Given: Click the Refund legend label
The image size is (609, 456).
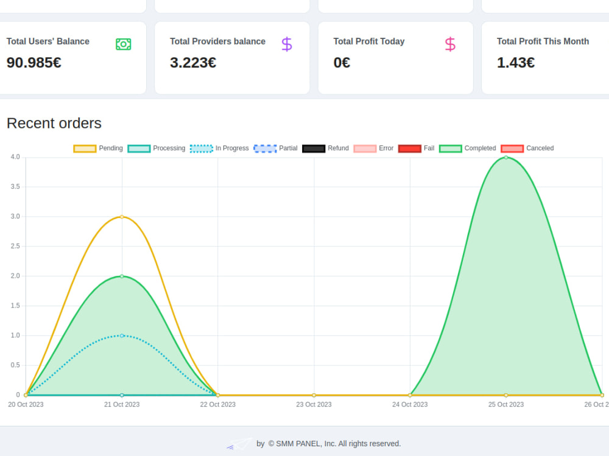Looking at the screenshot, I should (338, 149).
